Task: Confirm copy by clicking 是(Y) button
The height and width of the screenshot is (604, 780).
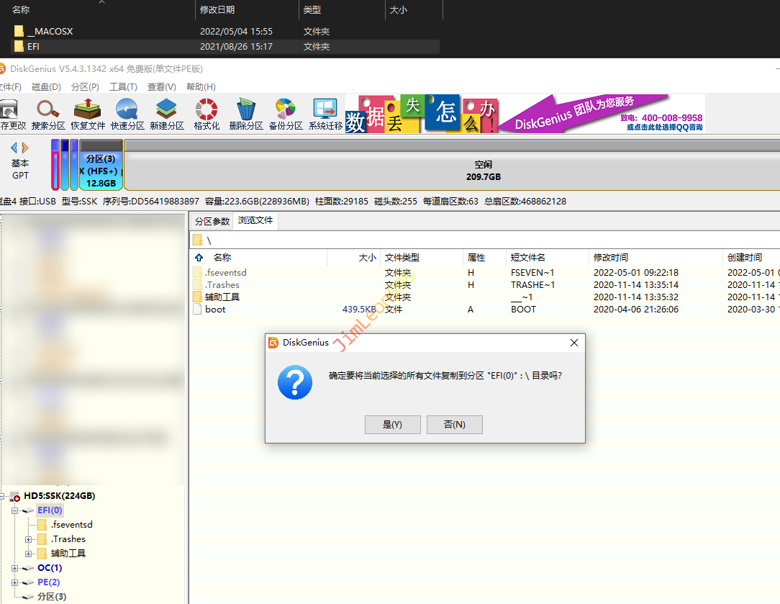Action: tap(392, 425)
